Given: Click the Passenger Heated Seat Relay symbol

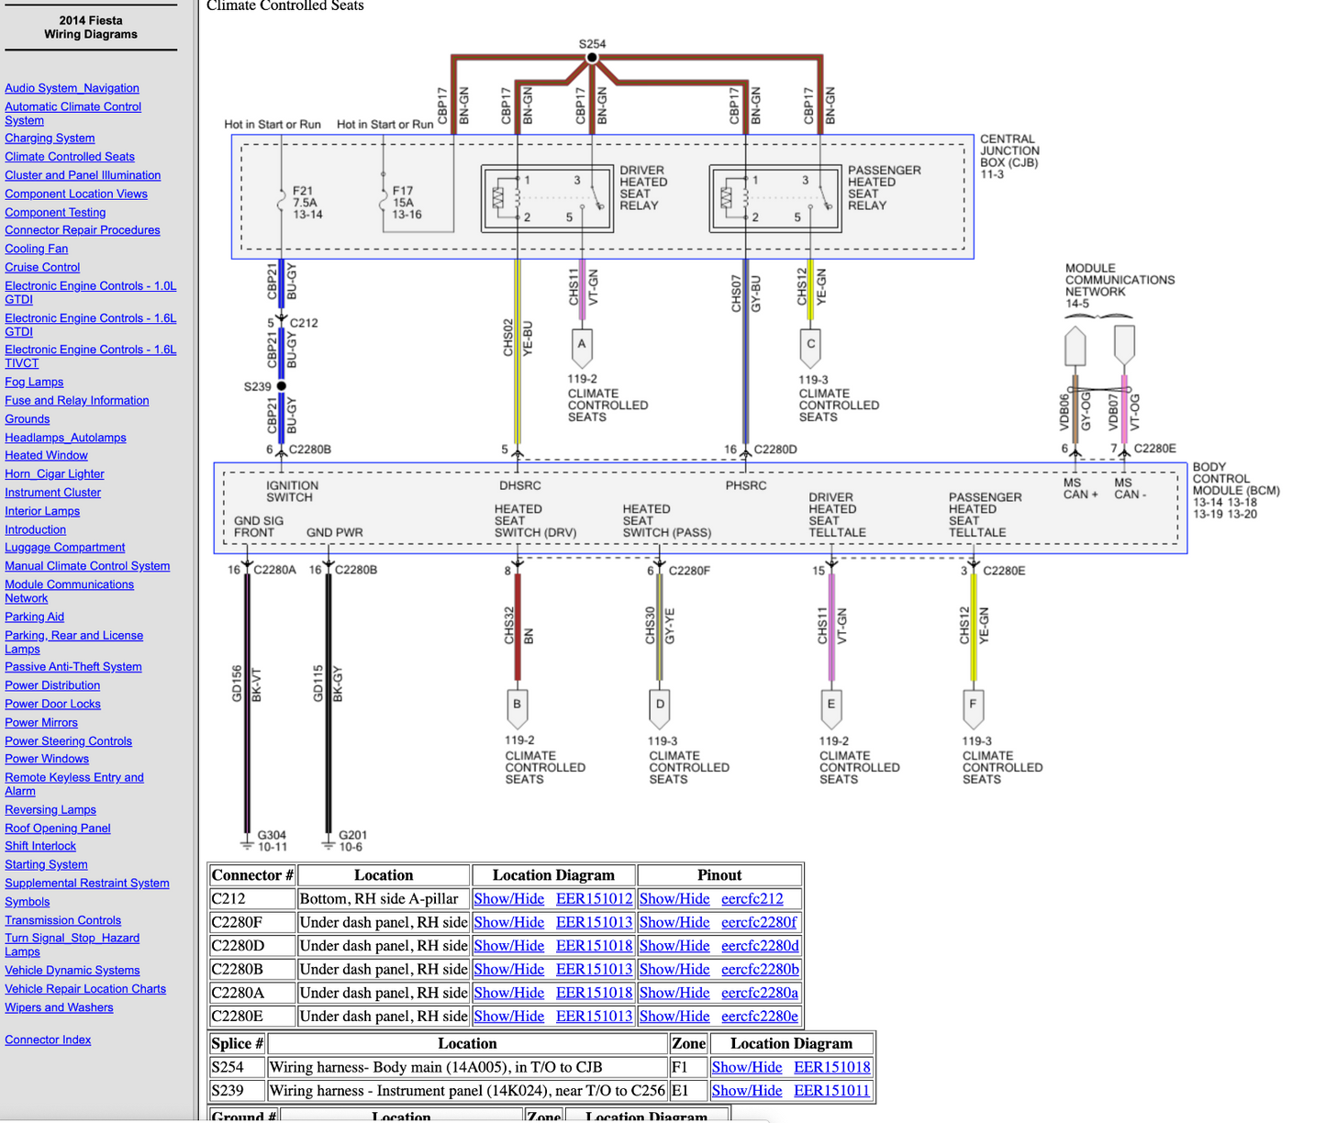Looking at the screenshot, I should click(x=776, y=198).
